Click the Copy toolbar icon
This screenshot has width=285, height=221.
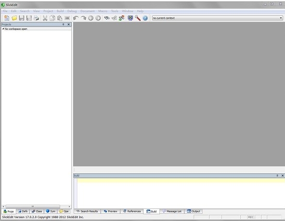[x=52, y=18]
